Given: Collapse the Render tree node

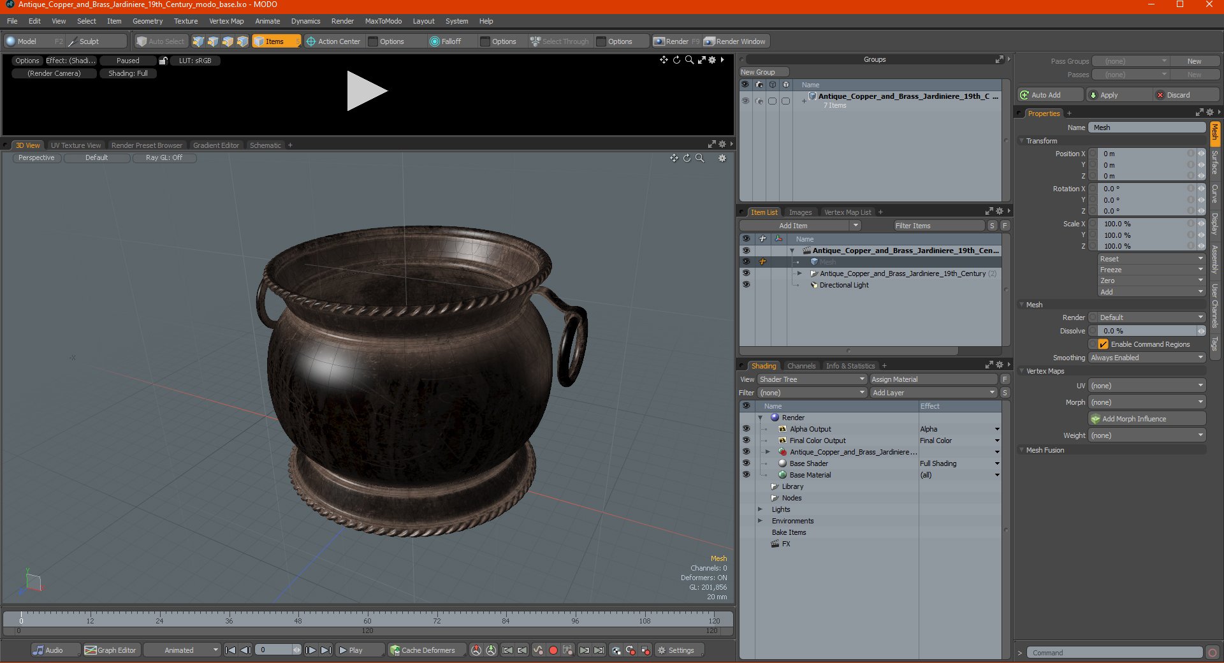Looking at the screenshot, I should (x=760, y=418).
